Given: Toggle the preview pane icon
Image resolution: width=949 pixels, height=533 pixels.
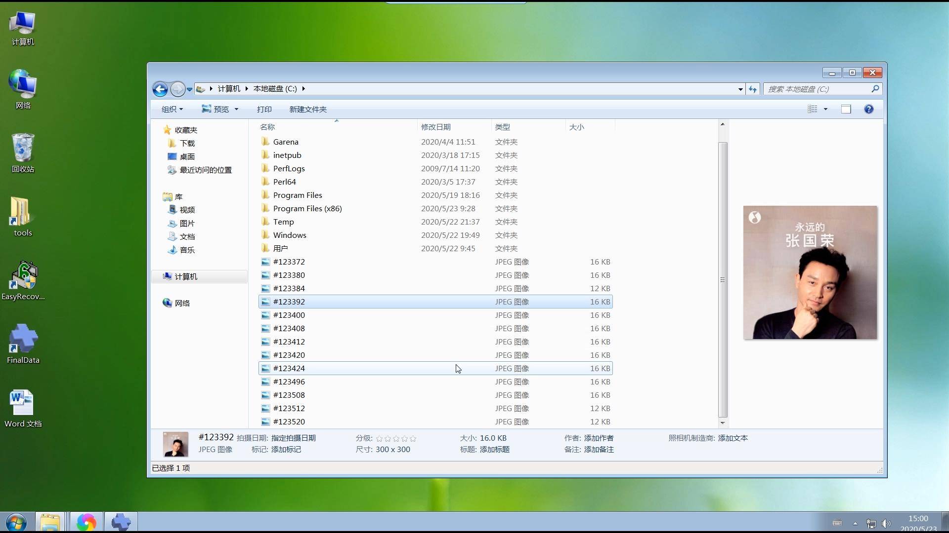Looking at the screenshot, I should tap(846, 109).
